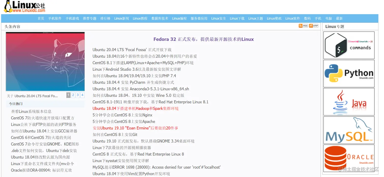Open the MySQL topic image
This screenshot has height=177, width=384.
(349, 130)
